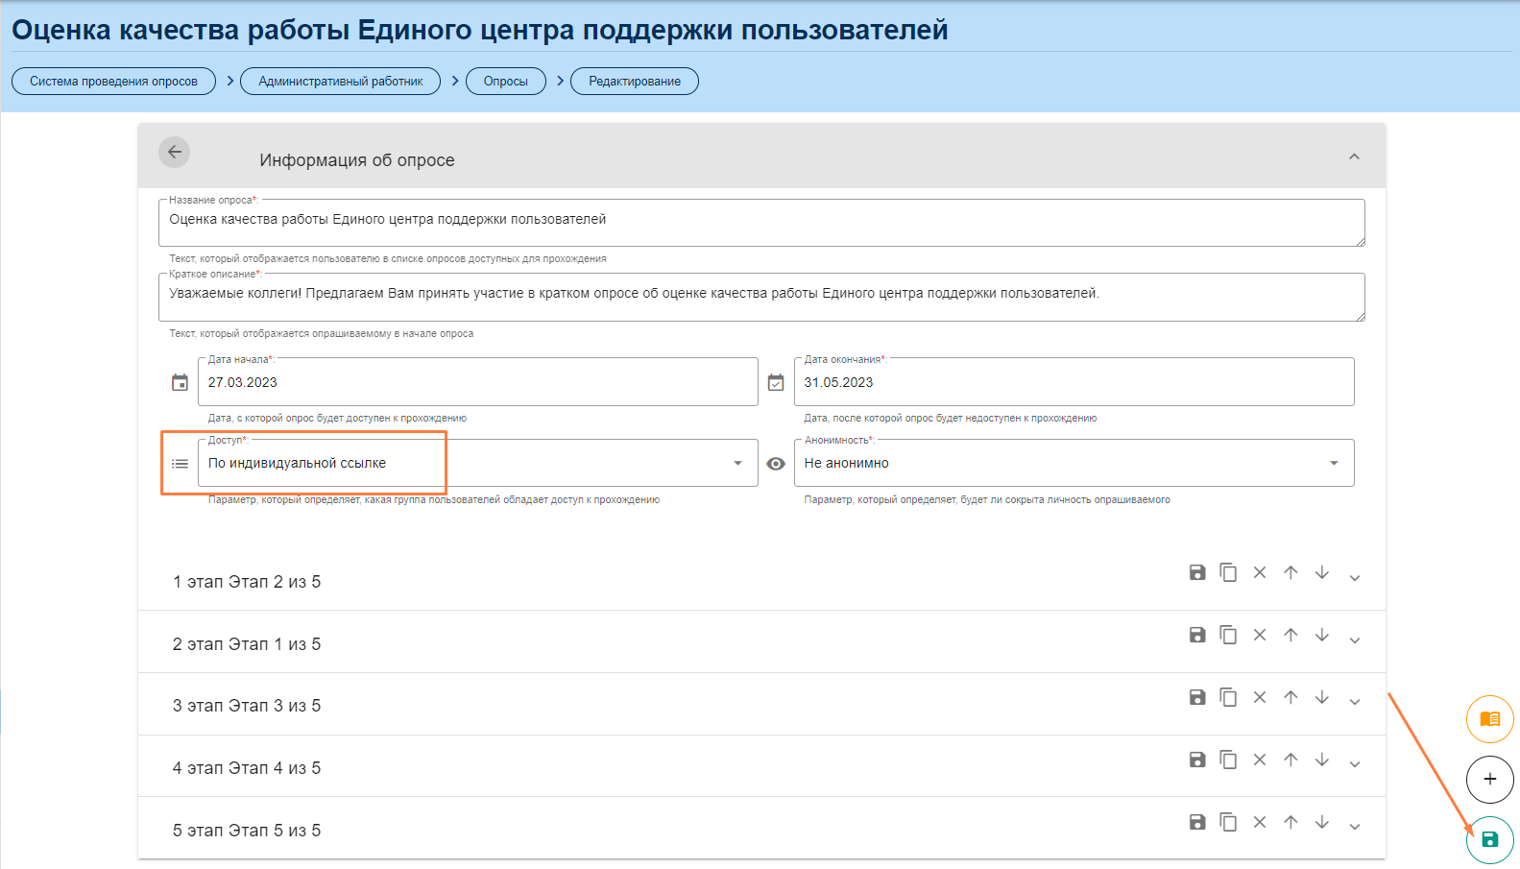Open Административный работник breadcrumb
The width and height of the screenshot is (1520, 869).
click(x=340, y=82)
